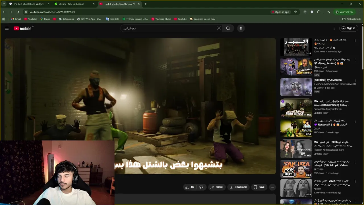Bookmark this page with star

[x=295, y=12]
